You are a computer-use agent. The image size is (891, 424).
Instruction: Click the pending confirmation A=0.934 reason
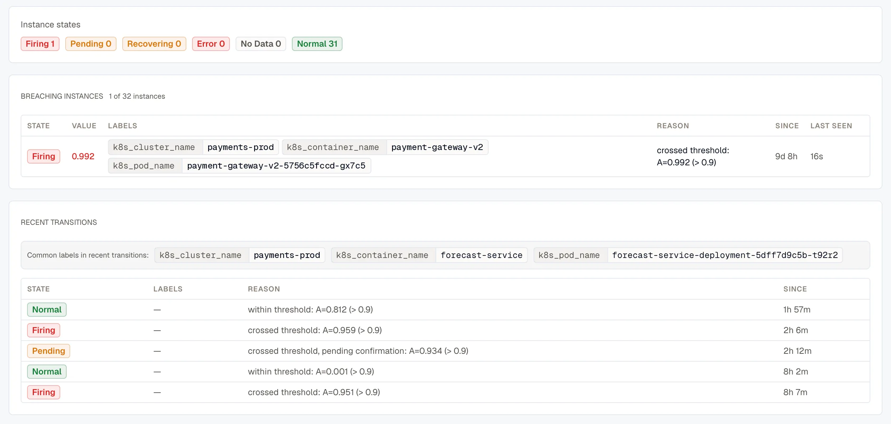[358, 351]
